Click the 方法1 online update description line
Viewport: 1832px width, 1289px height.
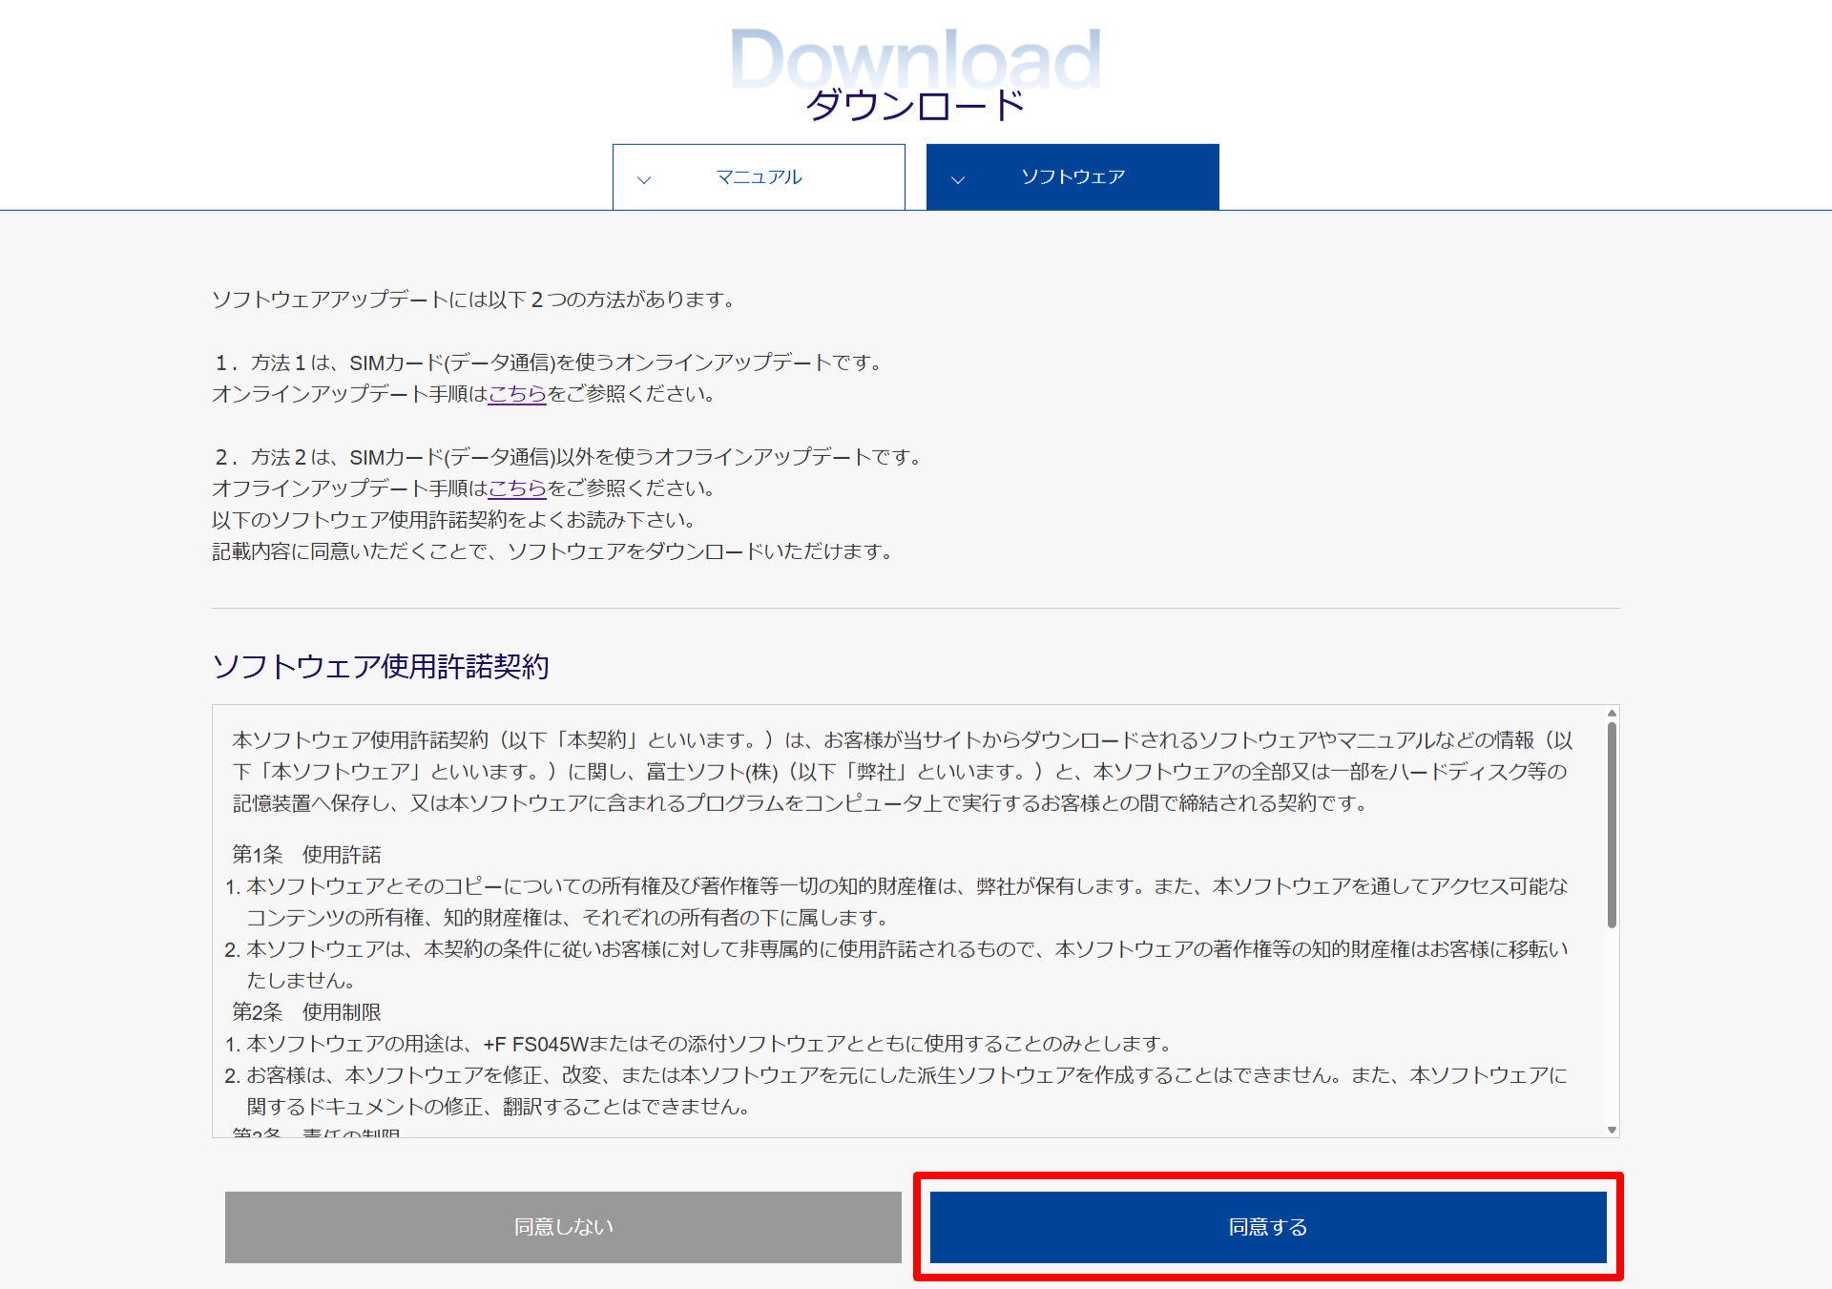point(549,363)
